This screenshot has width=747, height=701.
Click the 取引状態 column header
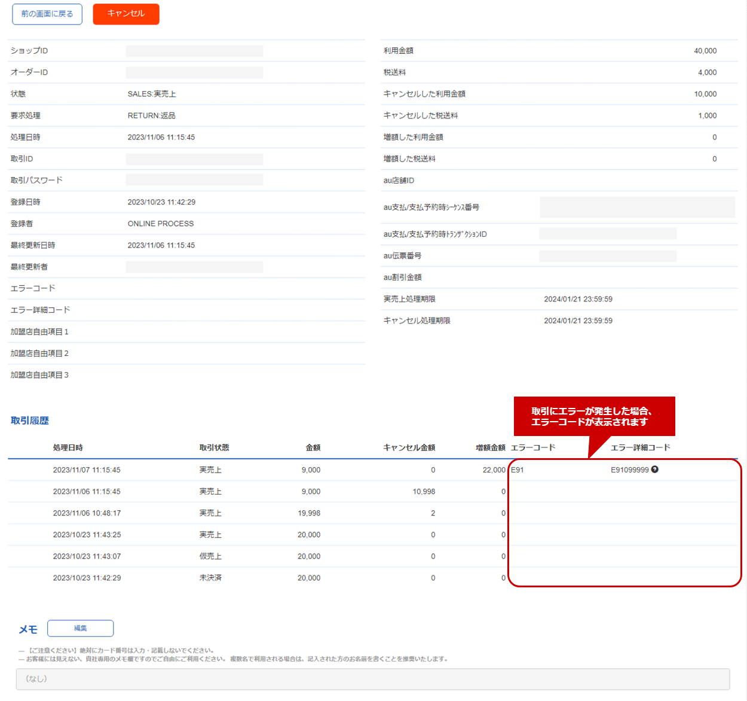[x=214, y=448]
